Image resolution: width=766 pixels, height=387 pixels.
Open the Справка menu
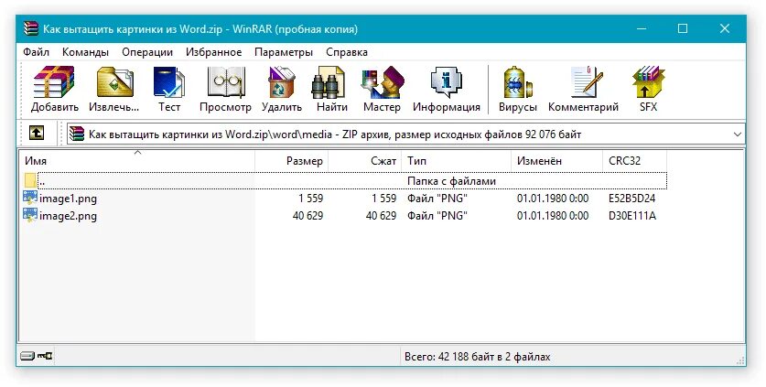347,52
